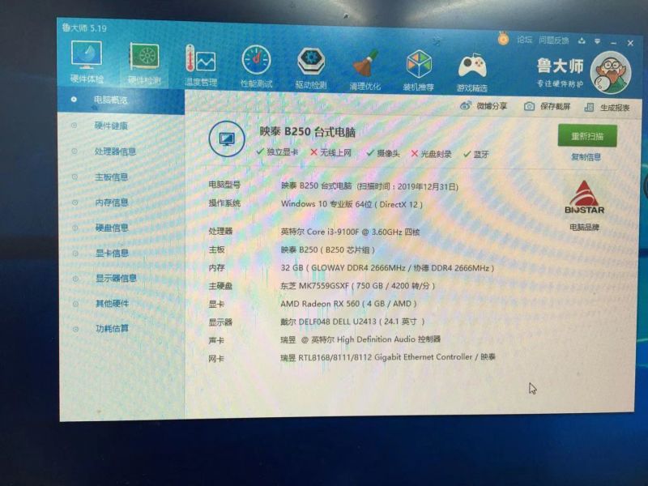Click the High Definition Audio value
Screen dimensions: 648x486
coord(360,339)
